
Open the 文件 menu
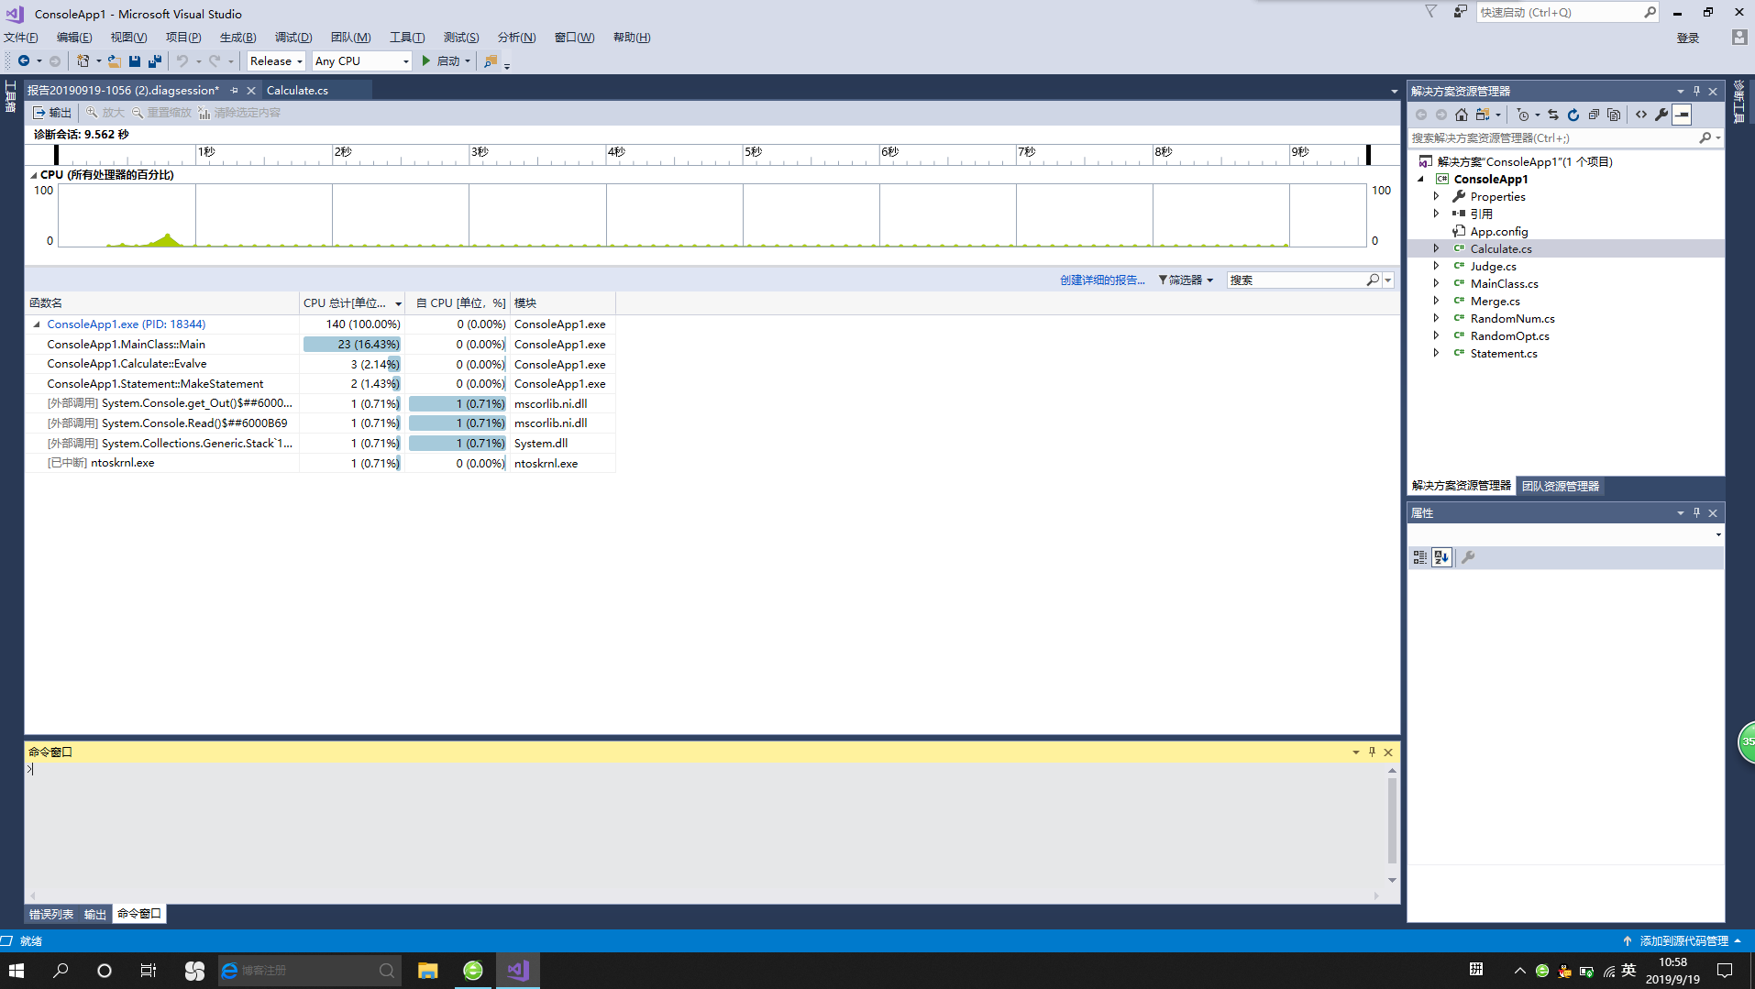point(21,38)
